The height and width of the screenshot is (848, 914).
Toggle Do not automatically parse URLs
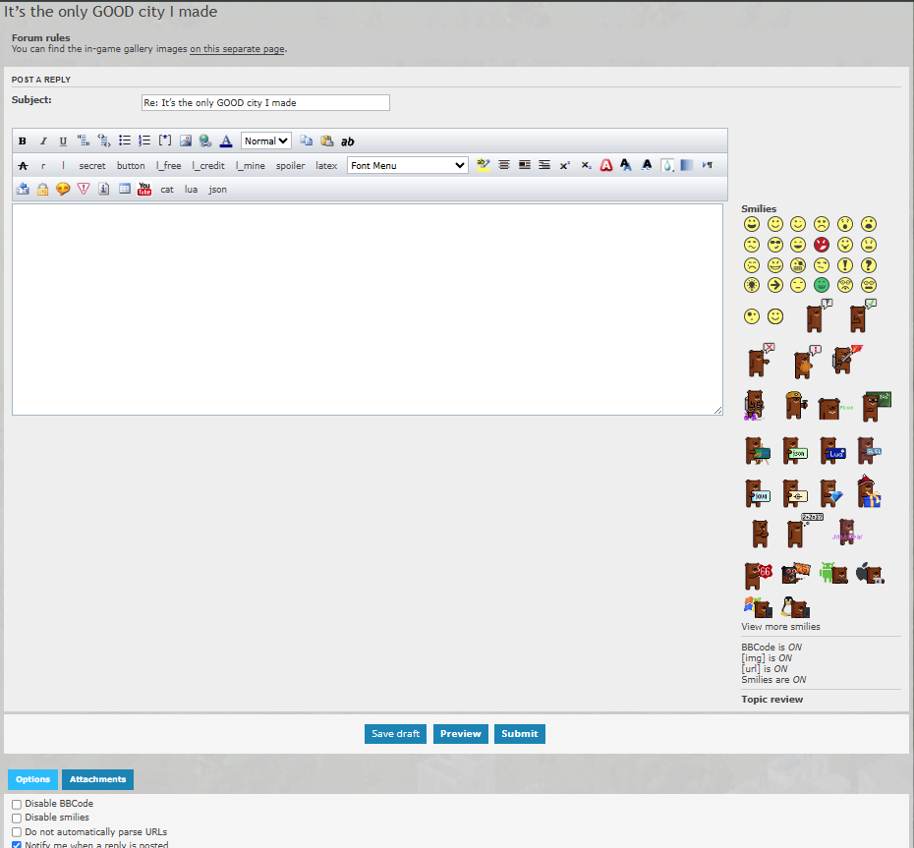pyautogui.click(x=17, y=832)
